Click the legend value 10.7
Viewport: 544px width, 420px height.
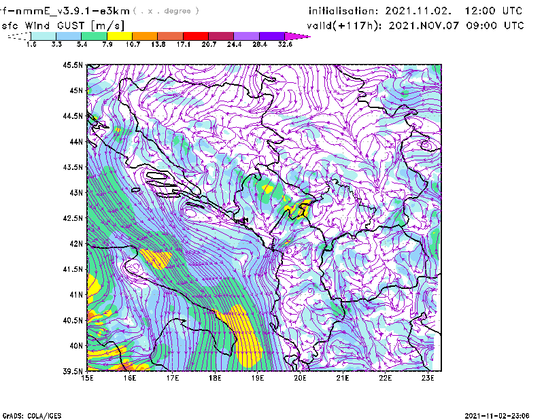click(133, 44)
